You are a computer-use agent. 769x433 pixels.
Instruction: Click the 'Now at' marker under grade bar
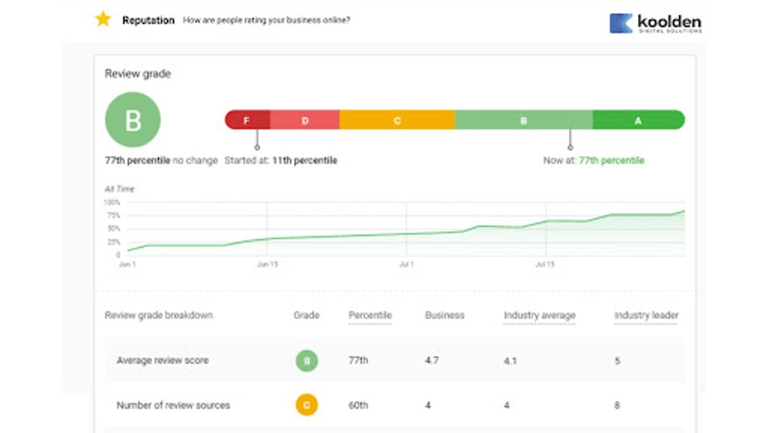tap(570, 147)
